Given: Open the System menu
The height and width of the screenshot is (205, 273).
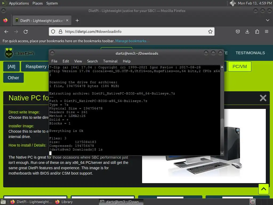Looking at the screenshot, I should click(x=52, y=3).
